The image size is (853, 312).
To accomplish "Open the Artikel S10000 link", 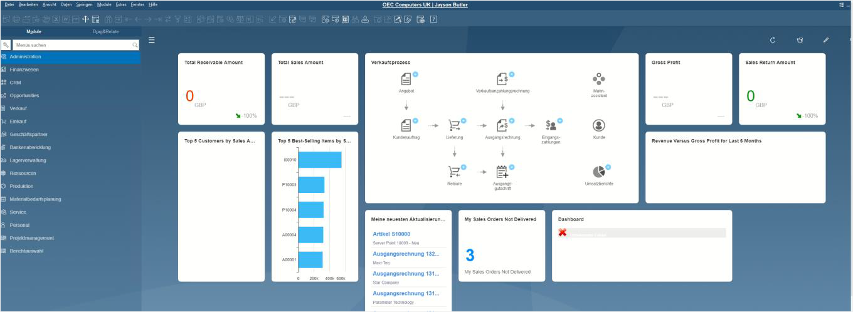I will click(x=391, y=234).
